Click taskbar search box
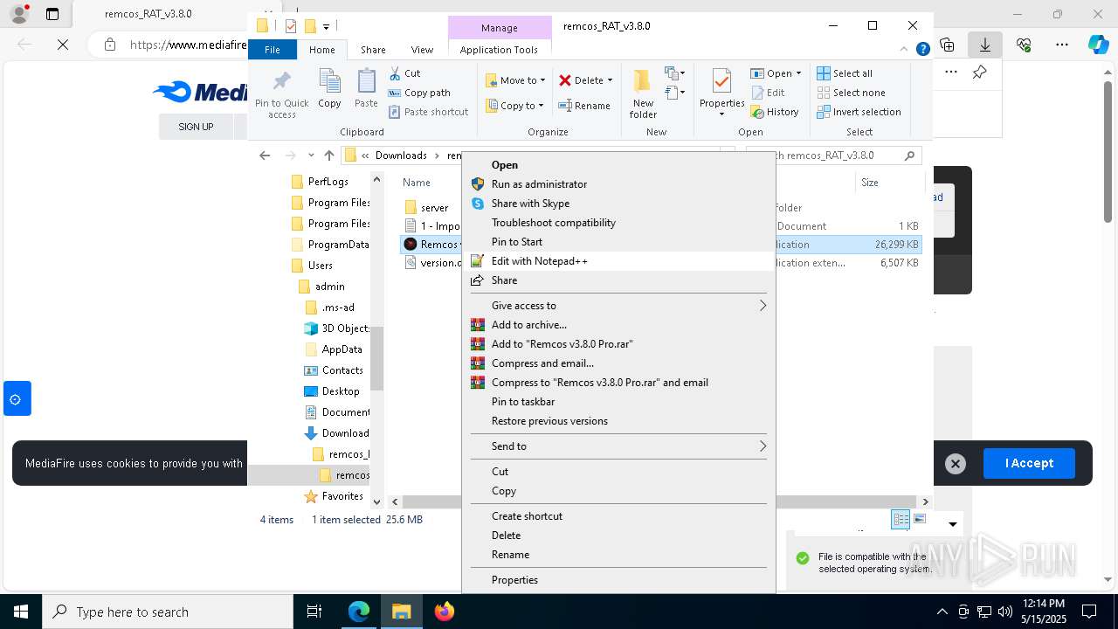The image size is (1118, 629). pyautogui.click(x=168, y=612)
